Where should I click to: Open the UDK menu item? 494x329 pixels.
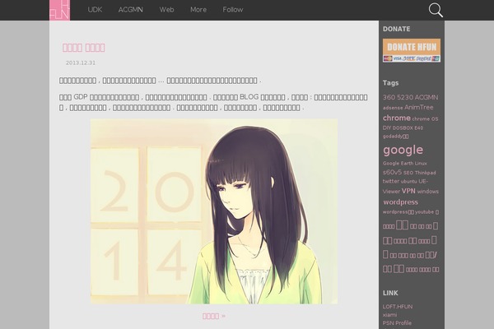[x=95, y=10]
